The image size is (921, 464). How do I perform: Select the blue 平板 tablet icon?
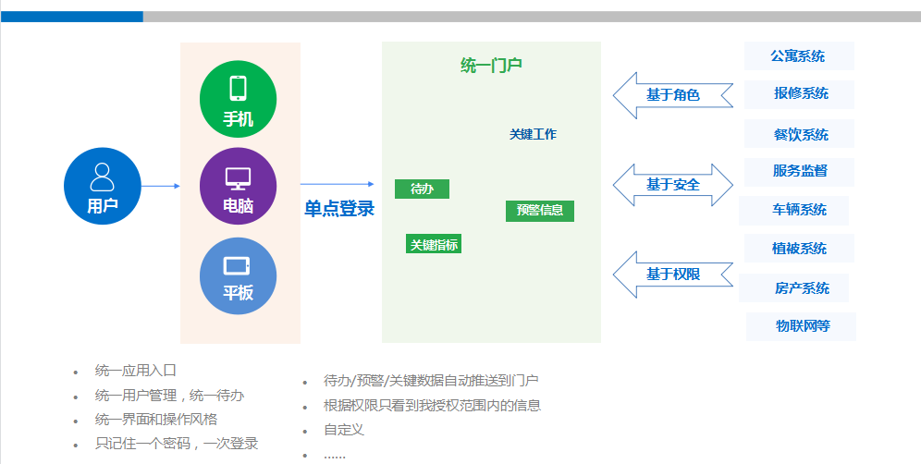(238, 275)
